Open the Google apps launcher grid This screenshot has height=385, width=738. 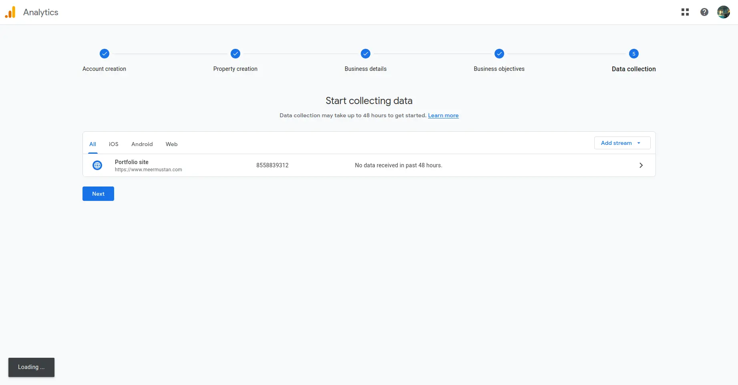685,12
